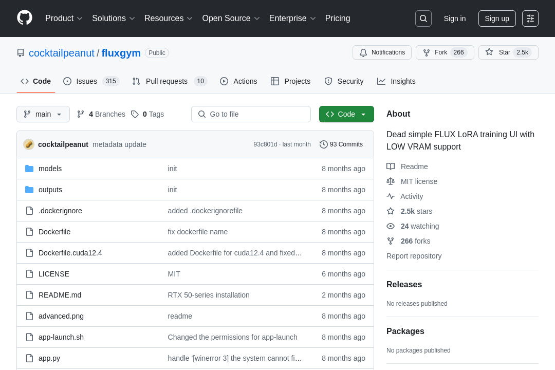This screenshot has width=555, height=370.
Task: Open the Releases heading link
Action: (404, 285)
